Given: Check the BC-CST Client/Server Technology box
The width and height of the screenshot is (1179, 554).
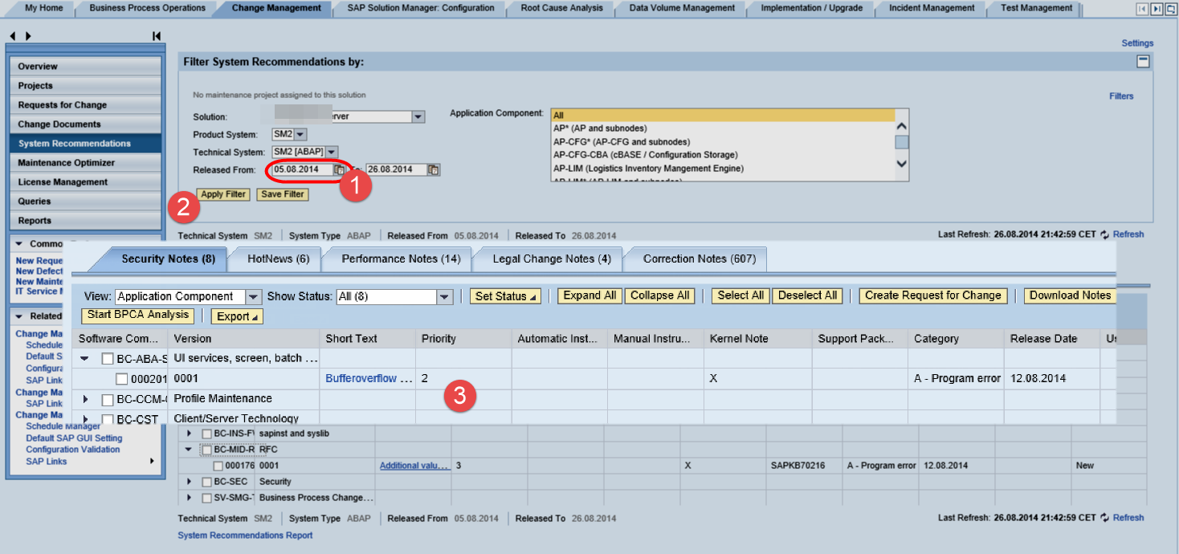Looking at the screenshot, I should (108, 418).
